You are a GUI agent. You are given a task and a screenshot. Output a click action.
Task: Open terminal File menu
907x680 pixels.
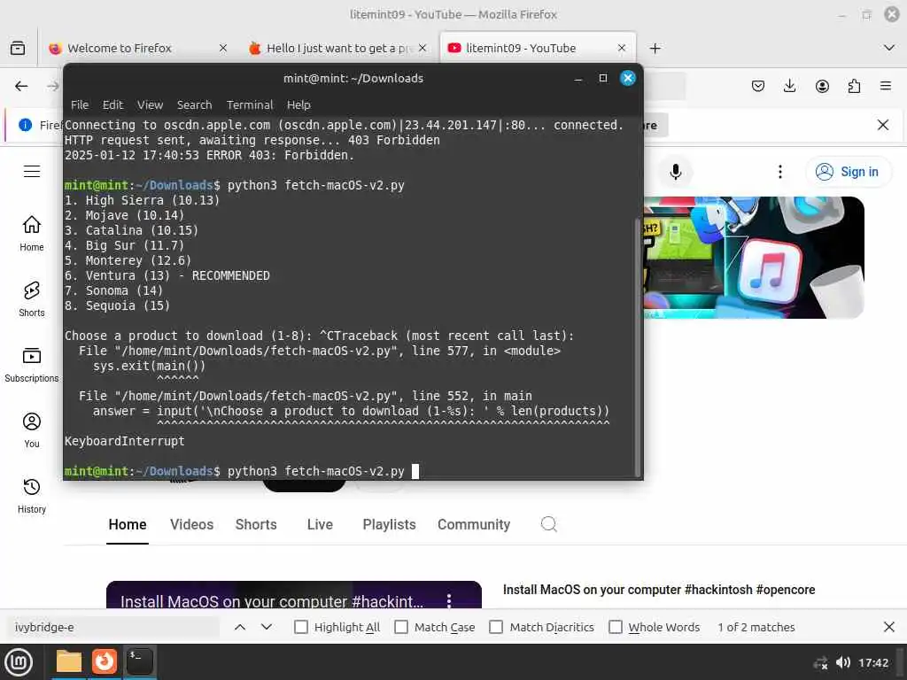pyautogui.click(x=80, y=104)
